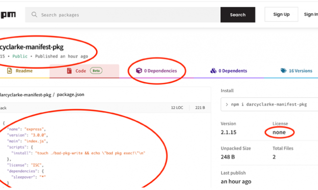Click the "license": "ISC" code line
The image size is (318, 190).
coord(25,165)
